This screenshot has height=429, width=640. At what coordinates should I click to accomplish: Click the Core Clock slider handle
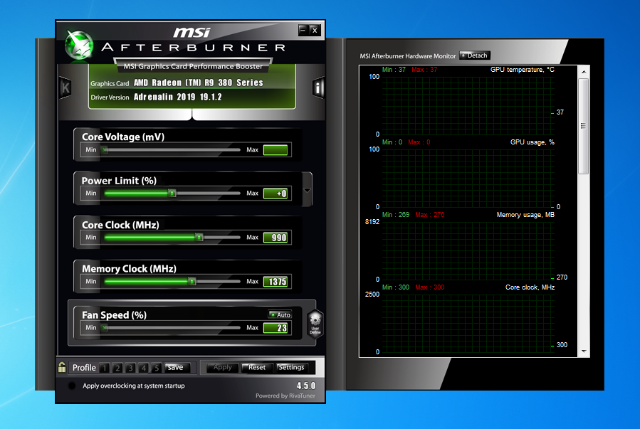click(199, 237)
